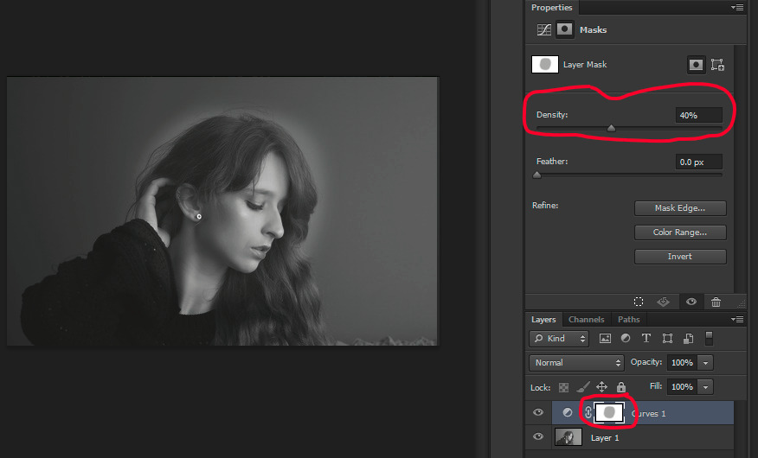The width and height of the screenshot is (758, 458).
Task: Click the Feather value input field
Action: [697, 162]
